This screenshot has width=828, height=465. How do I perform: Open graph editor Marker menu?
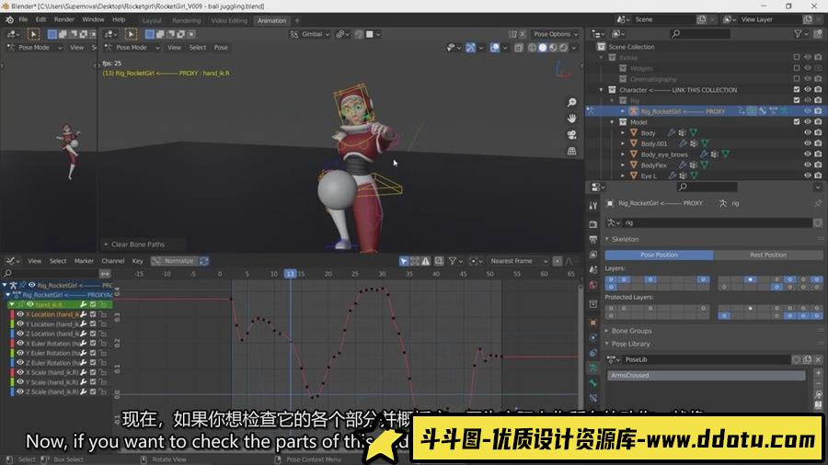click(x=84, y=261)
